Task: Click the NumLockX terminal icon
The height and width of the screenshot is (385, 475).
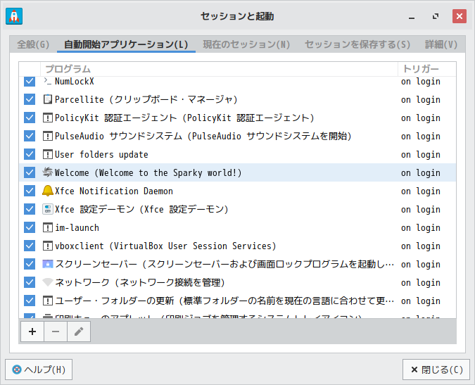Action: click(48, 81)
